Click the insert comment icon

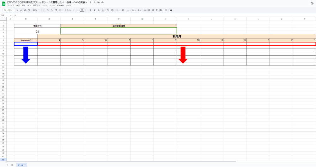coord(149,10)
